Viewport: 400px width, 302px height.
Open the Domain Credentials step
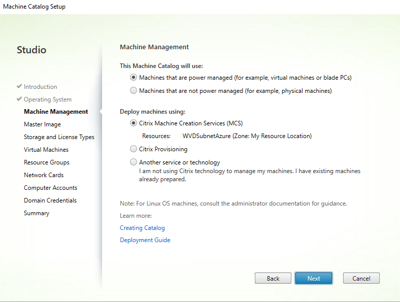[50, 200]
